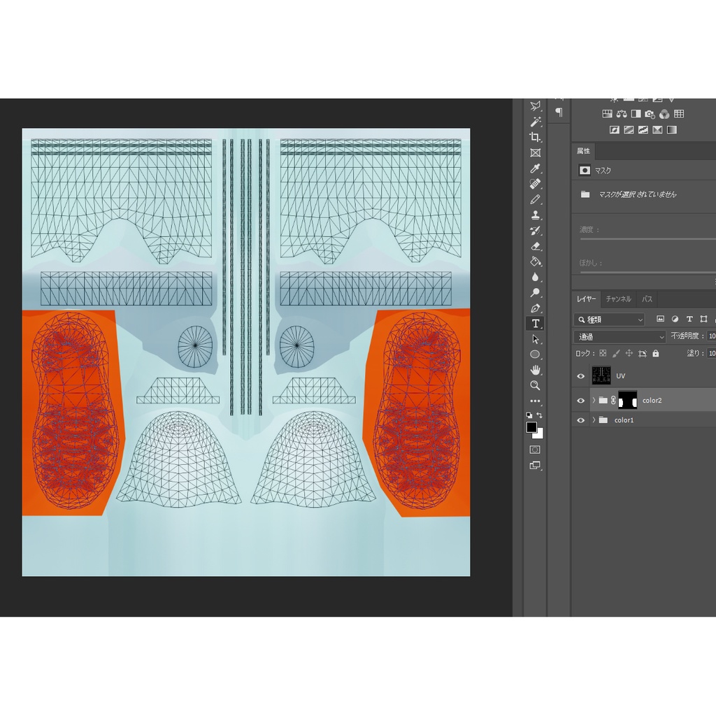The height and width of the screenshot is (716, 716).
Task: Select the Hand tool
Action: 535,370
